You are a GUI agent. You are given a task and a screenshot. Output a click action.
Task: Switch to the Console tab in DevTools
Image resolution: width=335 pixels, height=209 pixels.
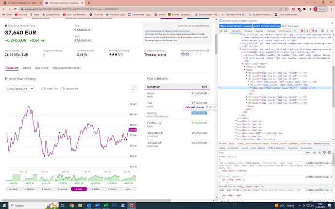coord(248,31)
